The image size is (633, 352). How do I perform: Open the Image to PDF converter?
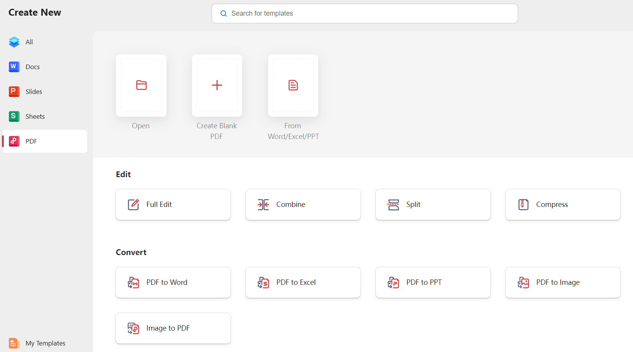(x=173, y=328)
